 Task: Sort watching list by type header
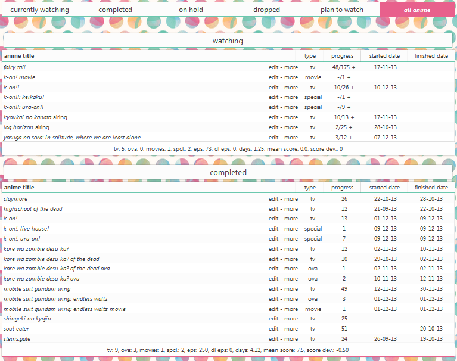click(x=310, y=56)
